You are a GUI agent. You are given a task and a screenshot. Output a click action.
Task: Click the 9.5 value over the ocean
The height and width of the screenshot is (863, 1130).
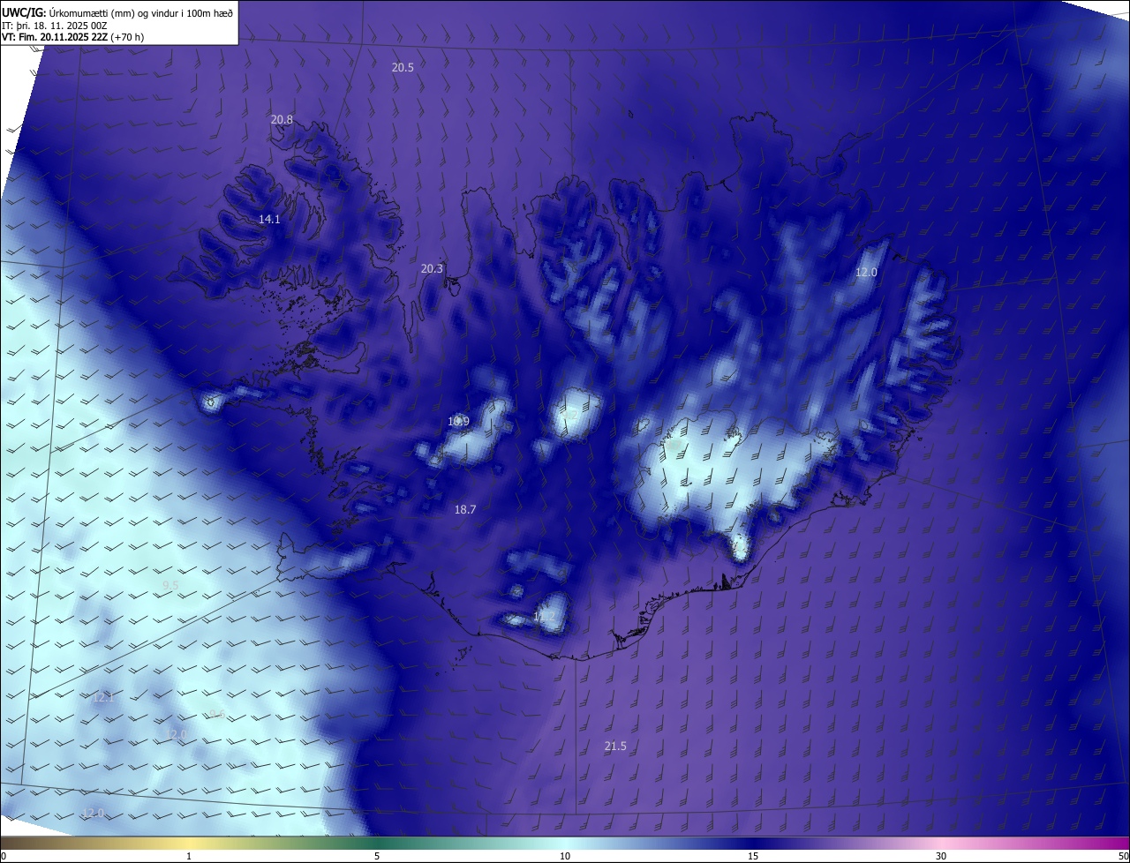[170, 585]
